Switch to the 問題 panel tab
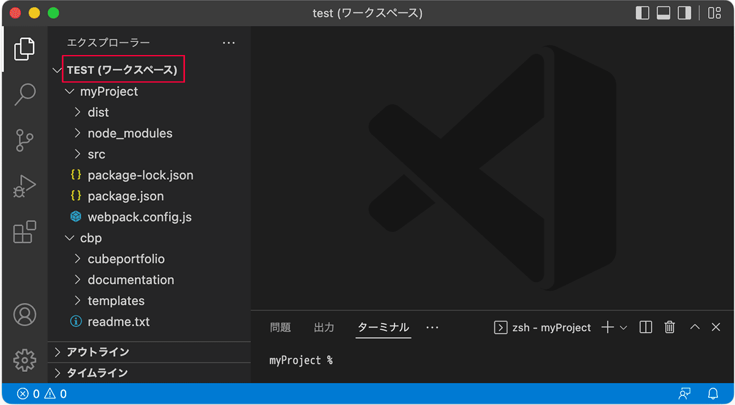The image size is (735, 405). (281, 327)
